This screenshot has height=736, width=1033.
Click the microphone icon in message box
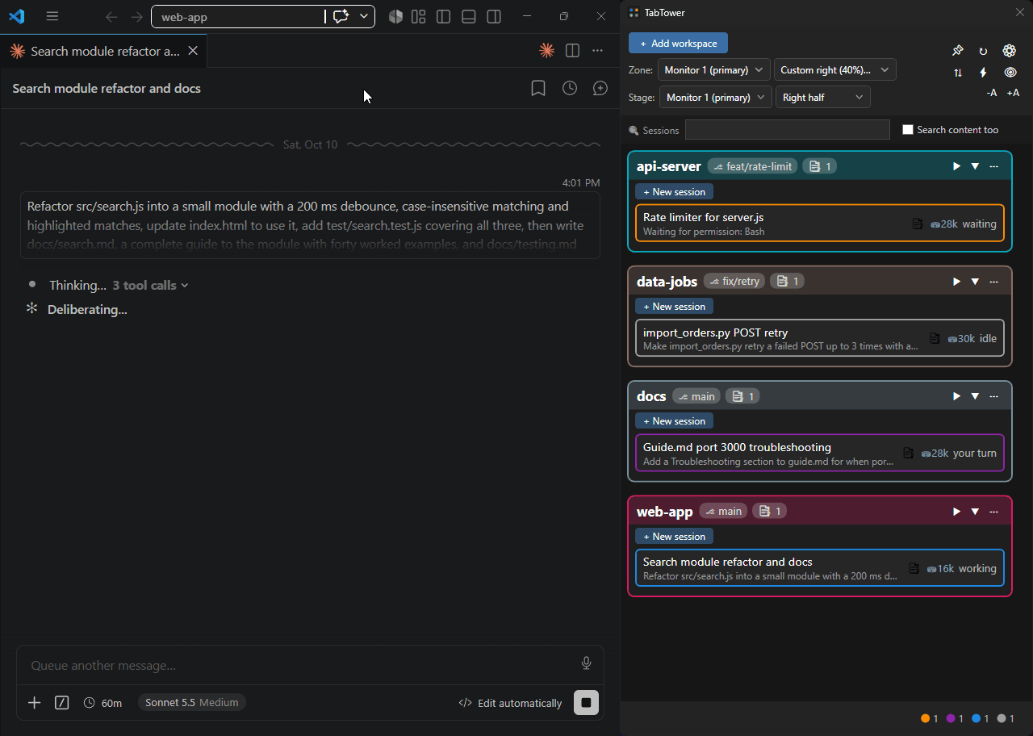(587, 663)
